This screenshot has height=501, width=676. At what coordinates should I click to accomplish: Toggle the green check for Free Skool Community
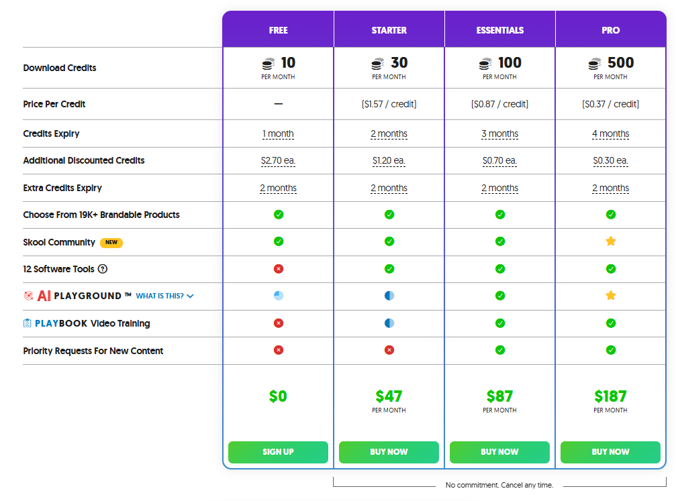coord(278,241)
